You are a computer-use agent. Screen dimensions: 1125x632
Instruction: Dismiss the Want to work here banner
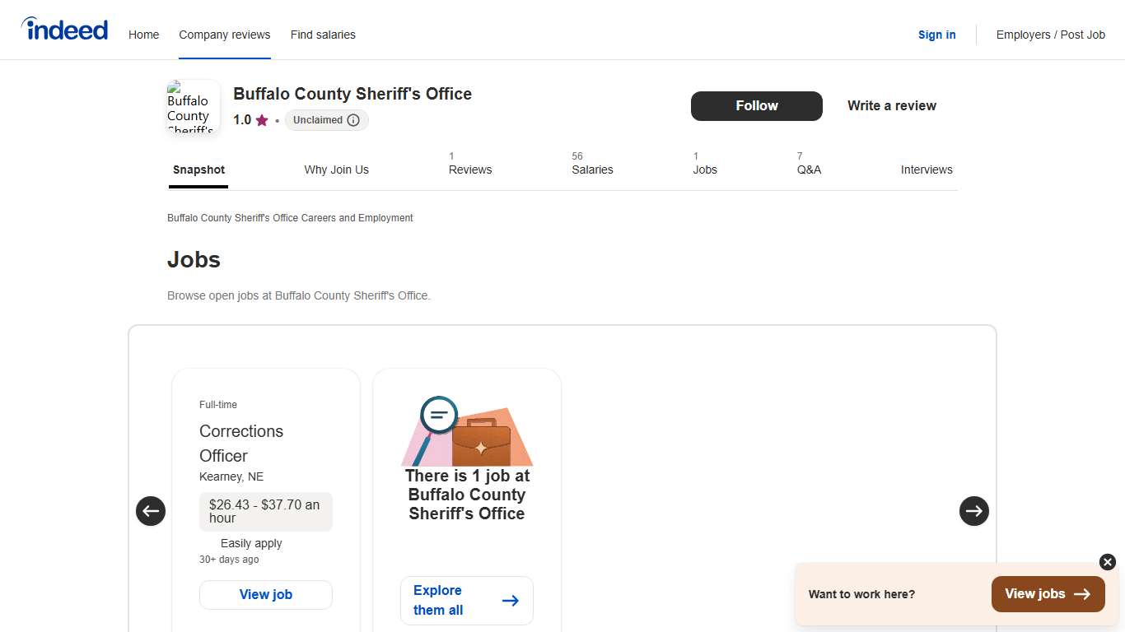pos(1106,562)
